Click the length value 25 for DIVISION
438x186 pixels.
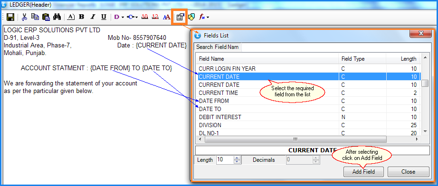[414, 125]
